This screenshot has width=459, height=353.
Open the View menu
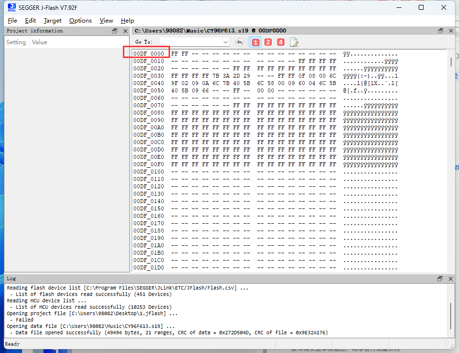tap(106, 21)
